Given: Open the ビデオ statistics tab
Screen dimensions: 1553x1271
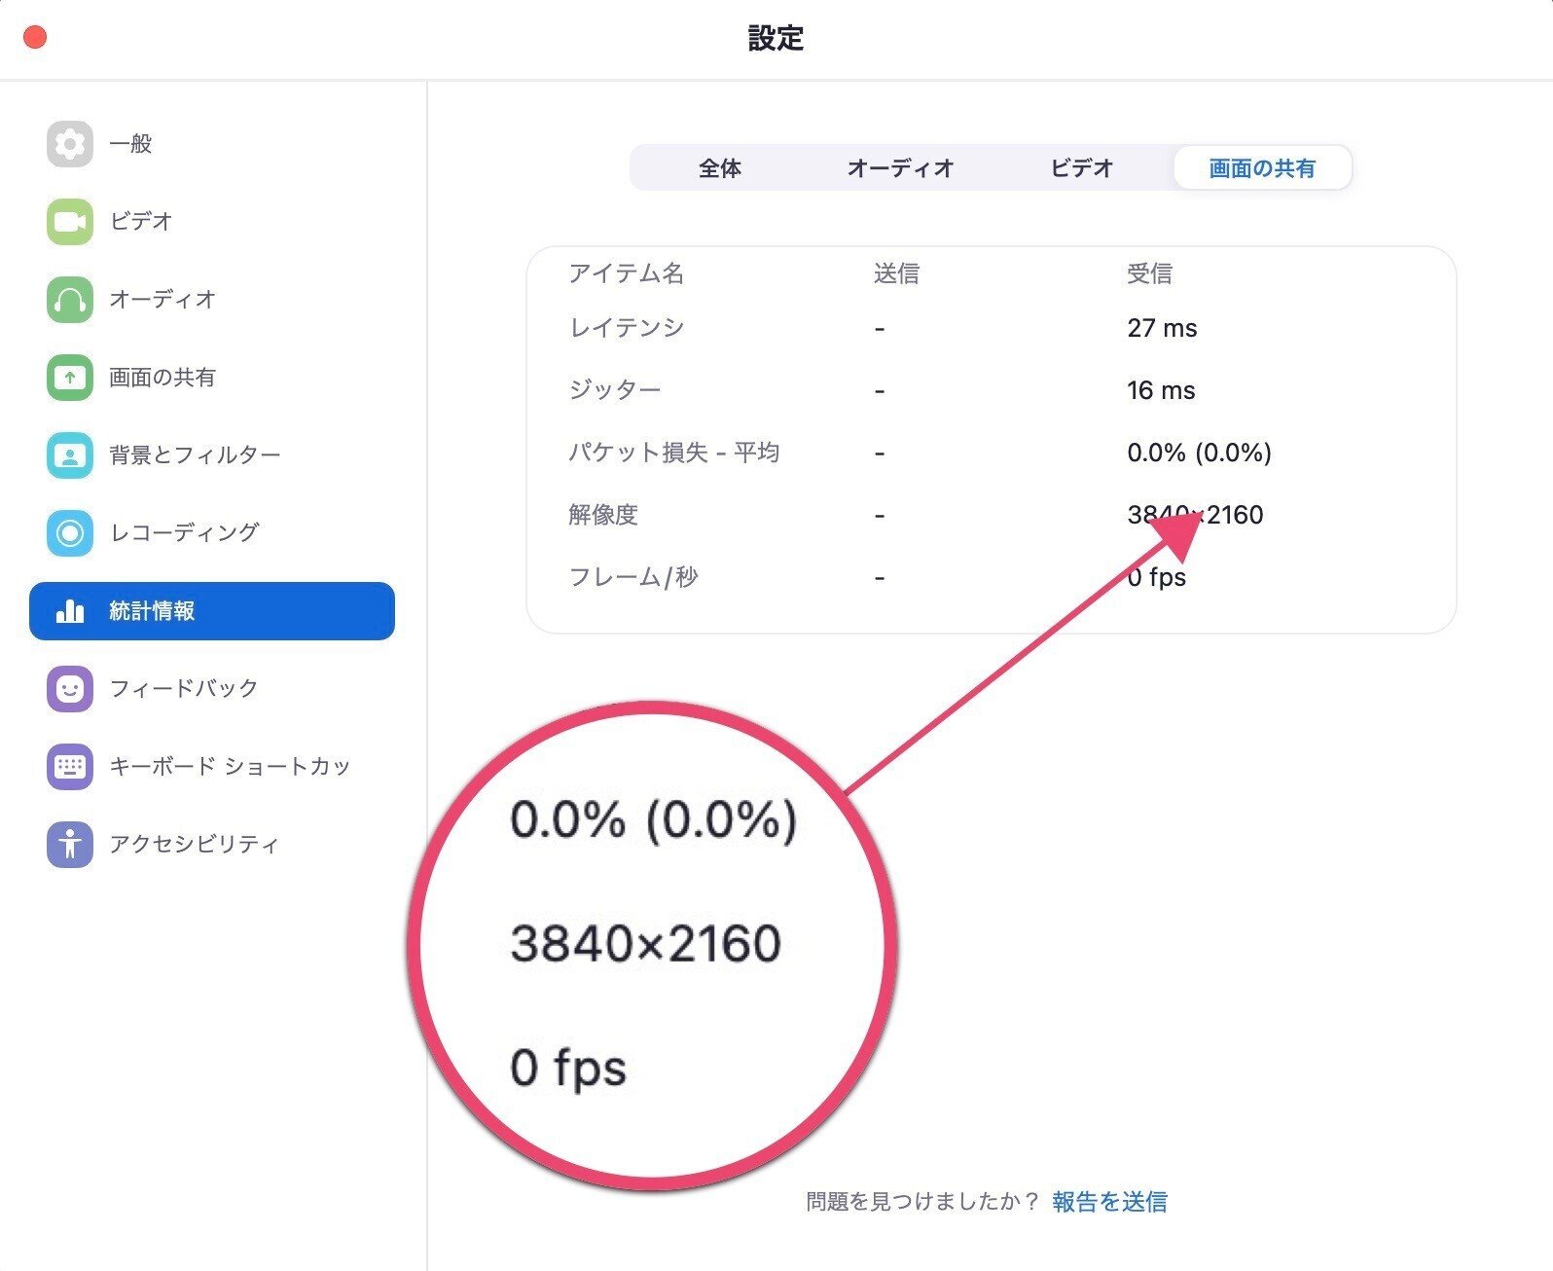Looking at the screenshot, I should (x=1081, y=168).
